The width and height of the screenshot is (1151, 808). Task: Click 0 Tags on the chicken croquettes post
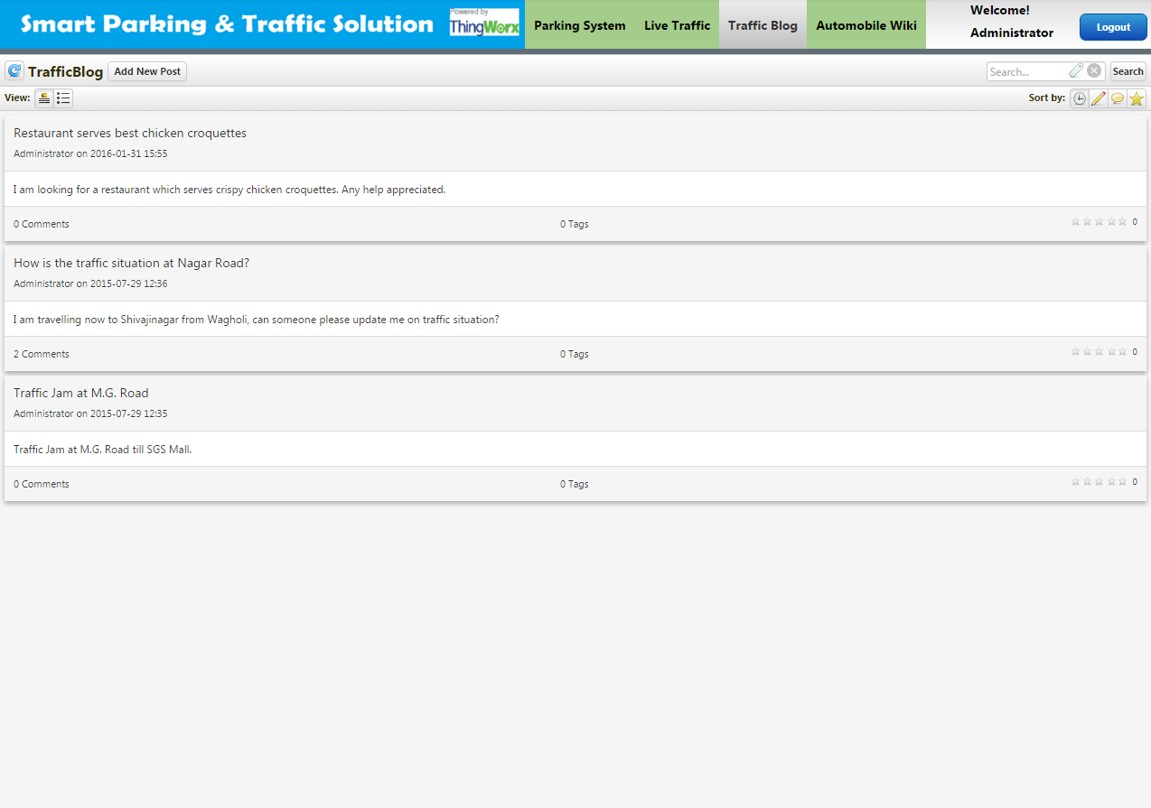click(x=575, y=224)
